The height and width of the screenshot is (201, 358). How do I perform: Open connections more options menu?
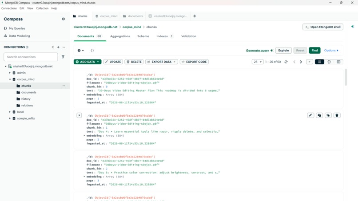[64, 47]
